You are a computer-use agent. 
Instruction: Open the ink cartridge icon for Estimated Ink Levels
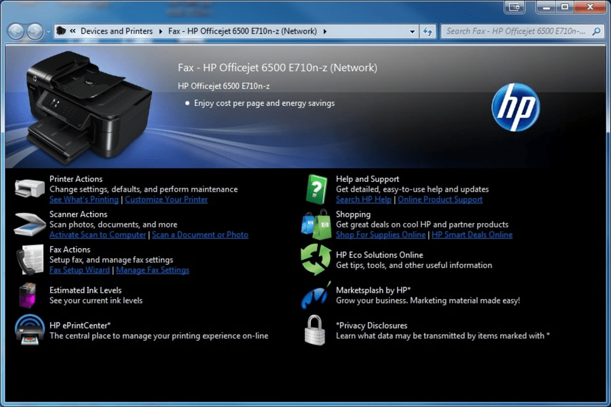(28, 294)
